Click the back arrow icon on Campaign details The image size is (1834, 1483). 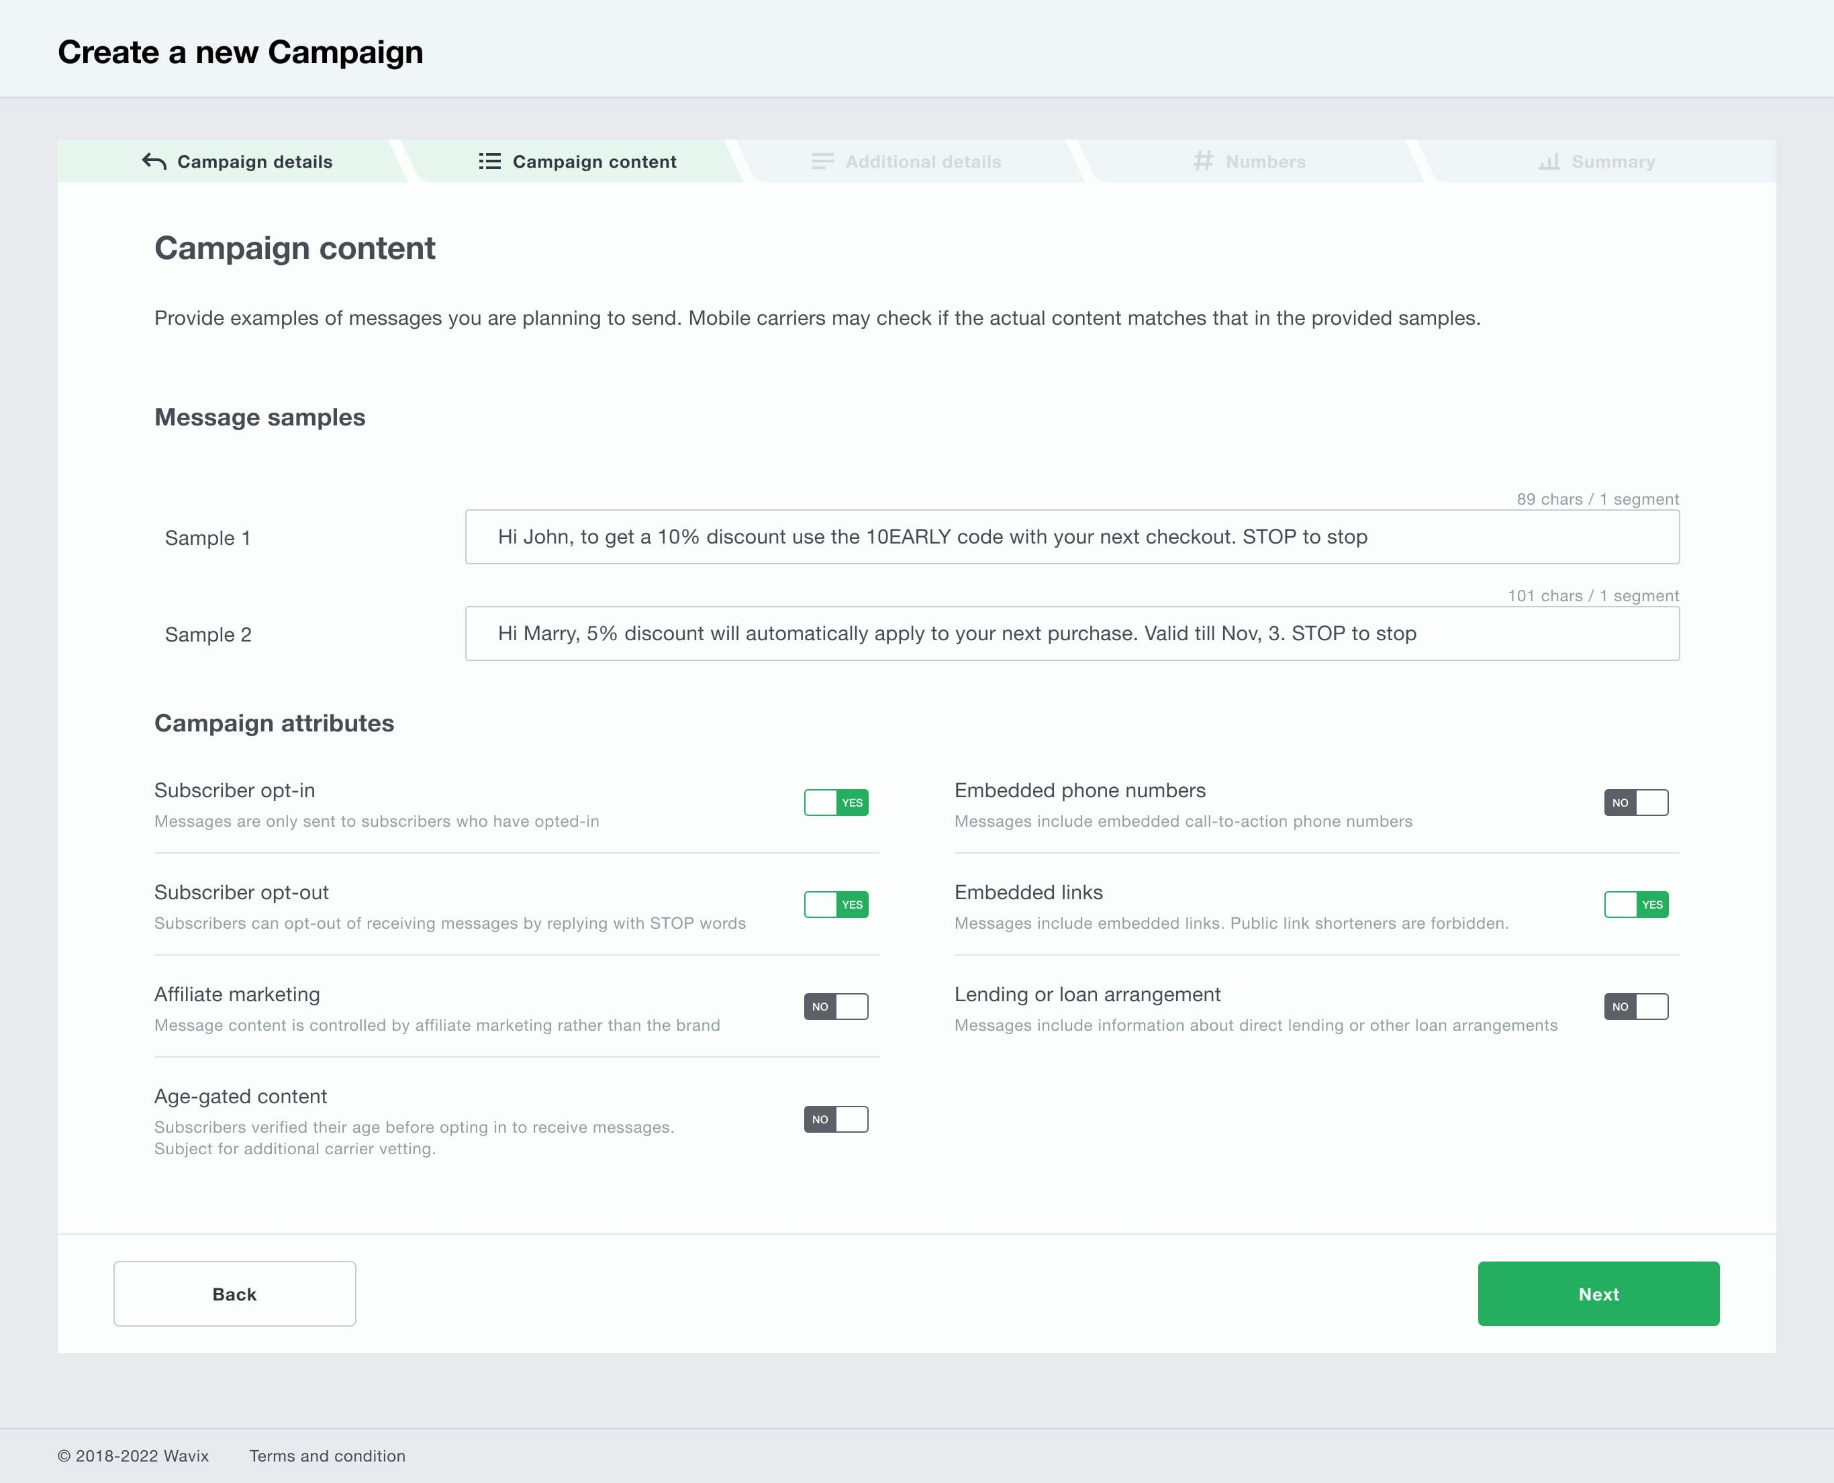(154, 160)
